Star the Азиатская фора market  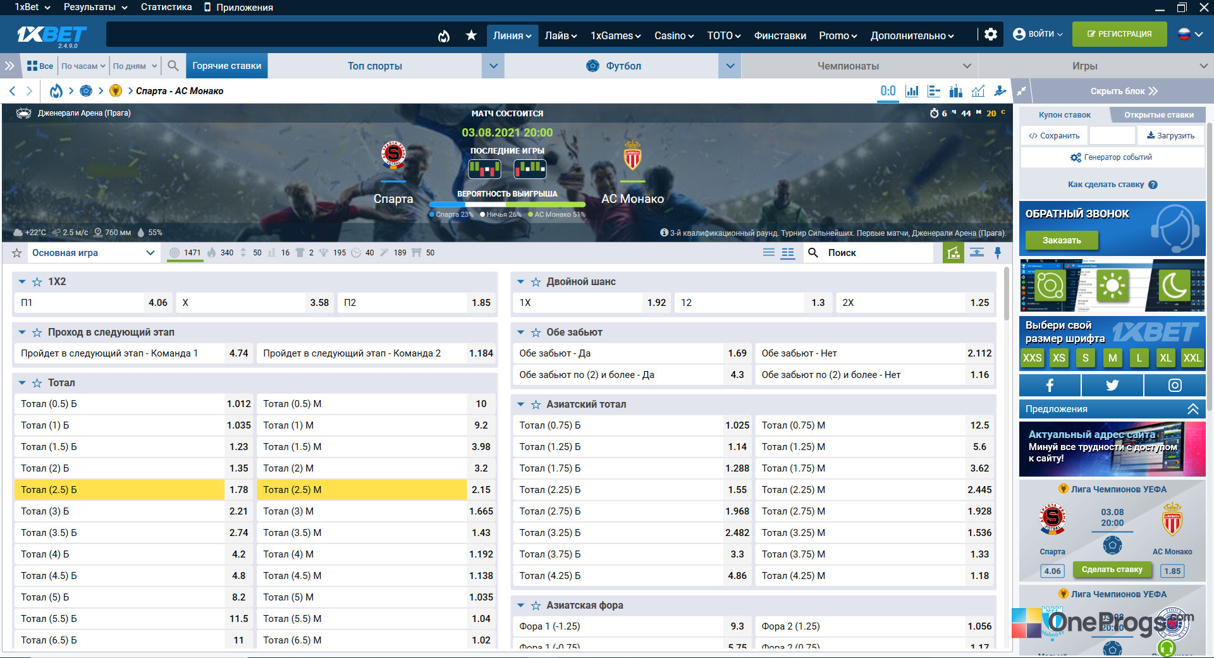[x=536, y=606]
